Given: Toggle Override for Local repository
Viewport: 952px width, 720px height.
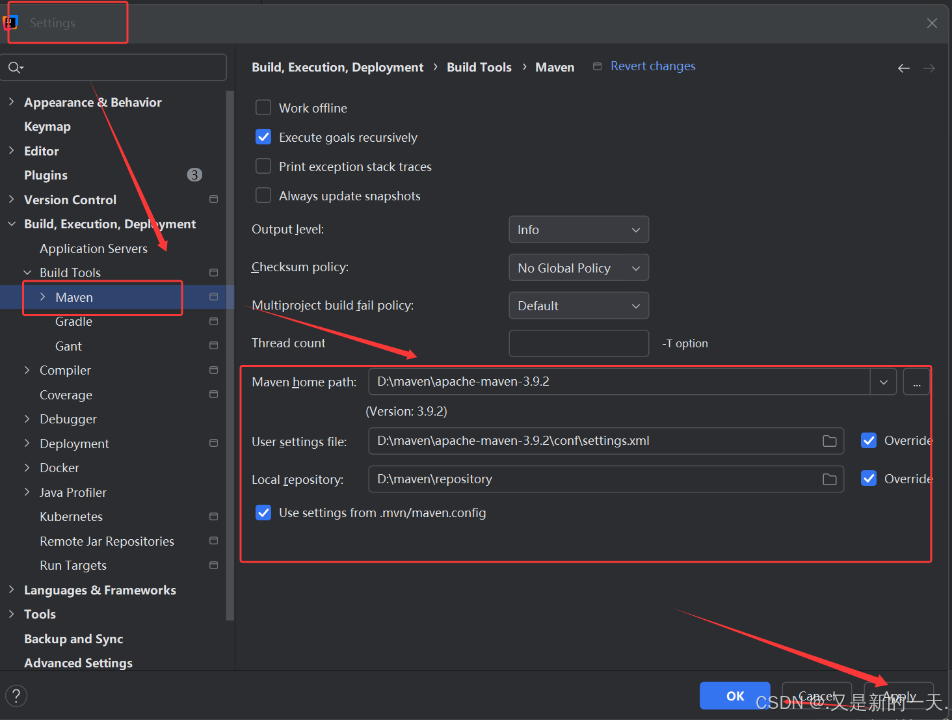Looking at the screenshot, I should 869,478.
